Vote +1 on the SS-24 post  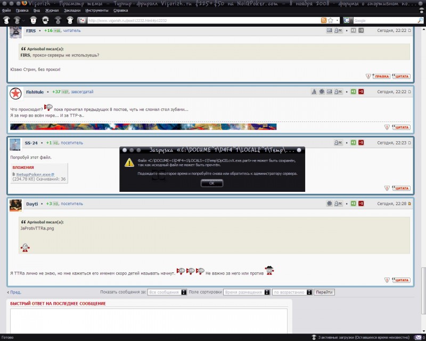pos(353,142)
